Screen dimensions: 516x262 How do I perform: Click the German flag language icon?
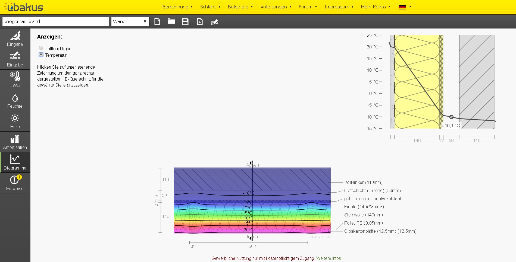(402, 7)
